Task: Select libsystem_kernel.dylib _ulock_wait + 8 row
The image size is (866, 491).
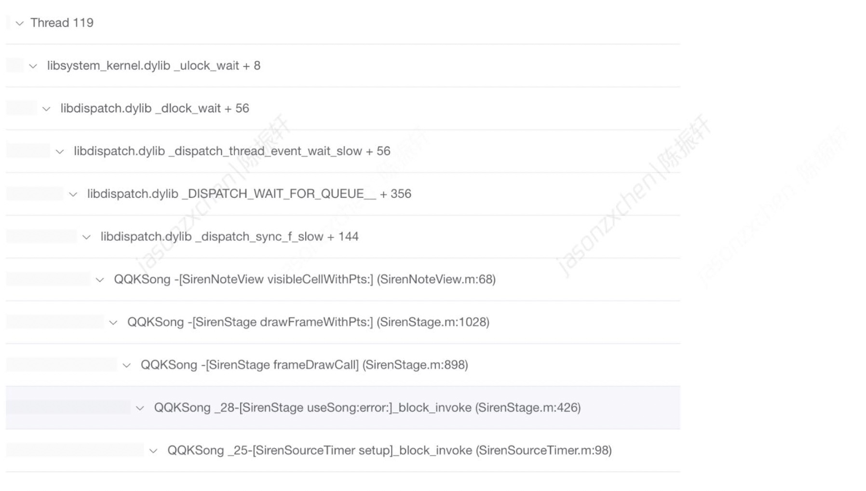Action: point(153,66)
